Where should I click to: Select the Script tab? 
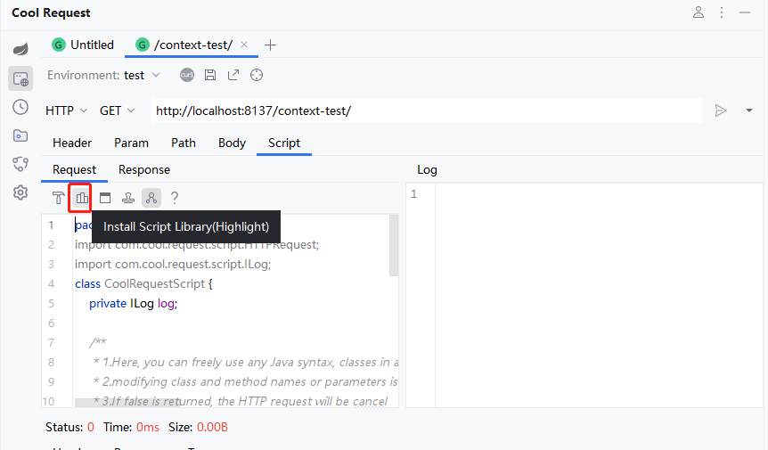(x=284, y=143)
